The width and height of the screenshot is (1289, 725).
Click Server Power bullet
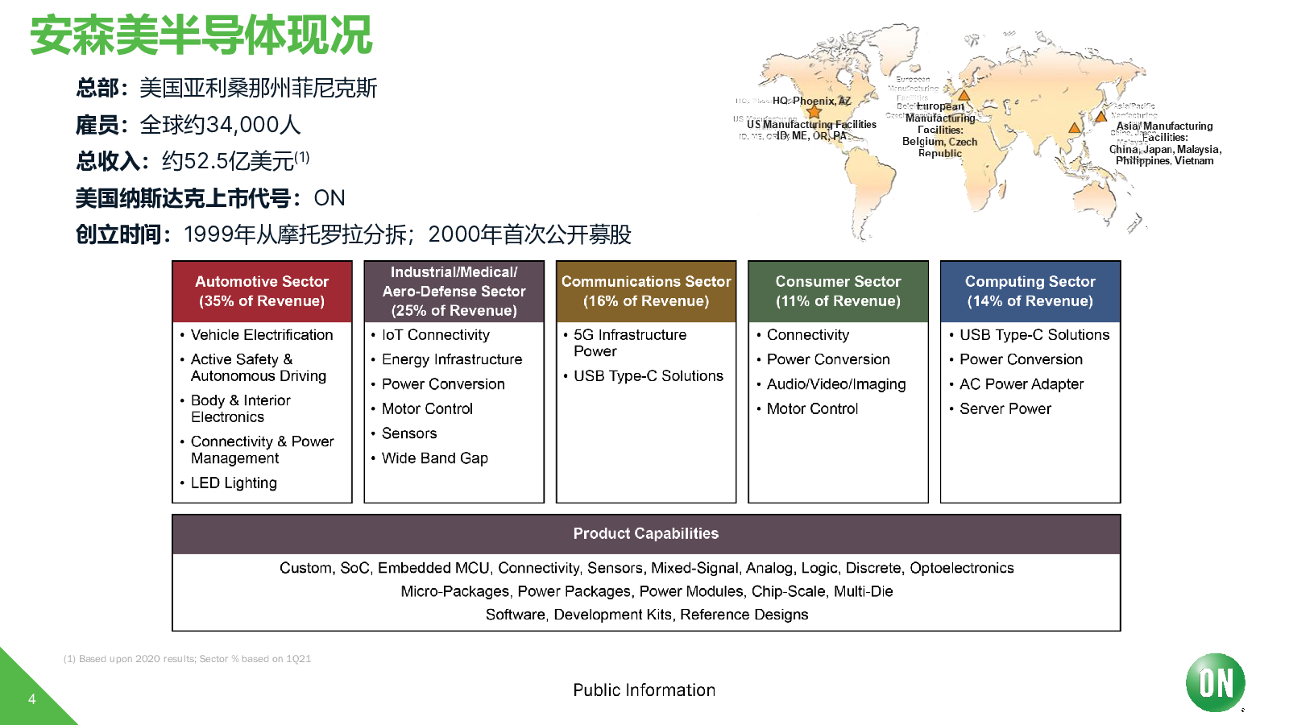1005,408
